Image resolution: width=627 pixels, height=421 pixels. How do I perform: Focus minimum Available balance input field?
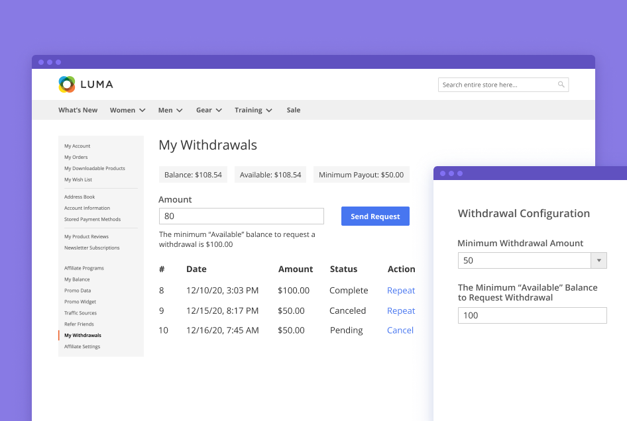click(532, 316)
